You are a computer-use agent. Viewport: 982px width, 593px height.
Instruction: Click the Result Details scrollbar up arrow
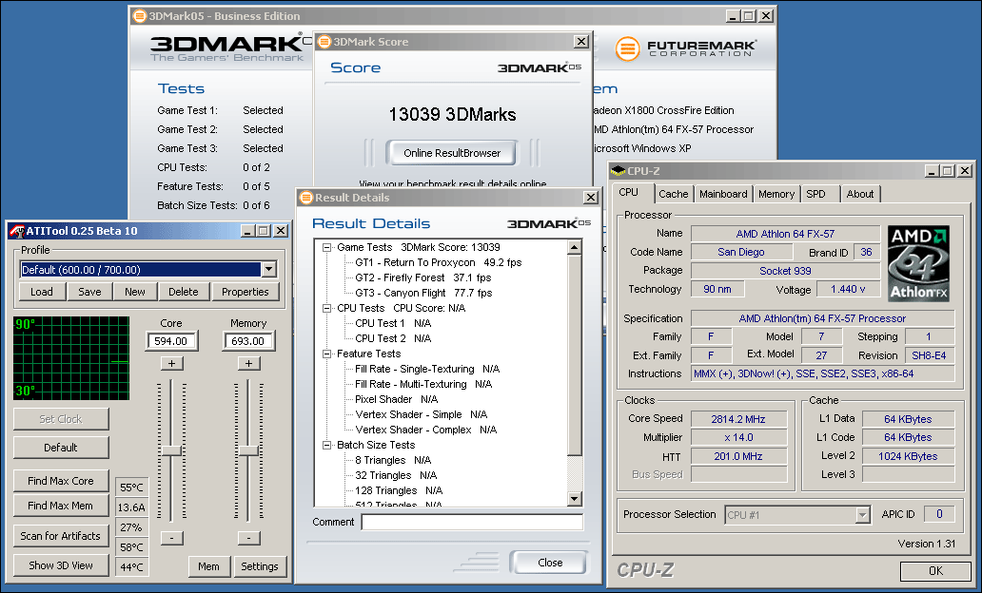click(x=575, y=248)
